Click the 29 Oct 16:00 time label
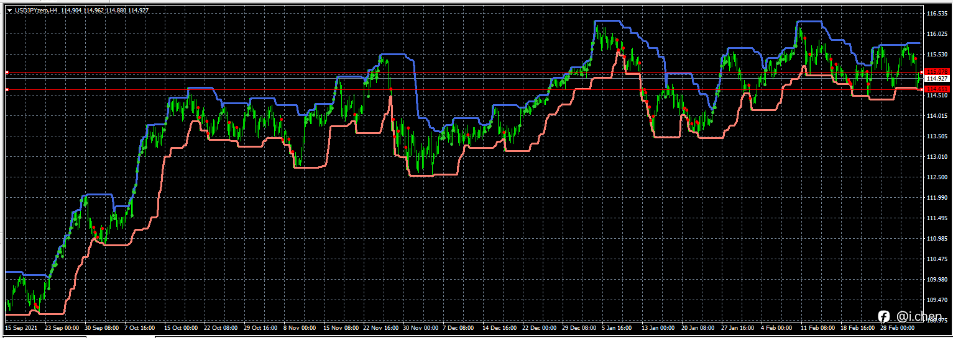Viewport: 953px width, 338px height. pos(261,327)
